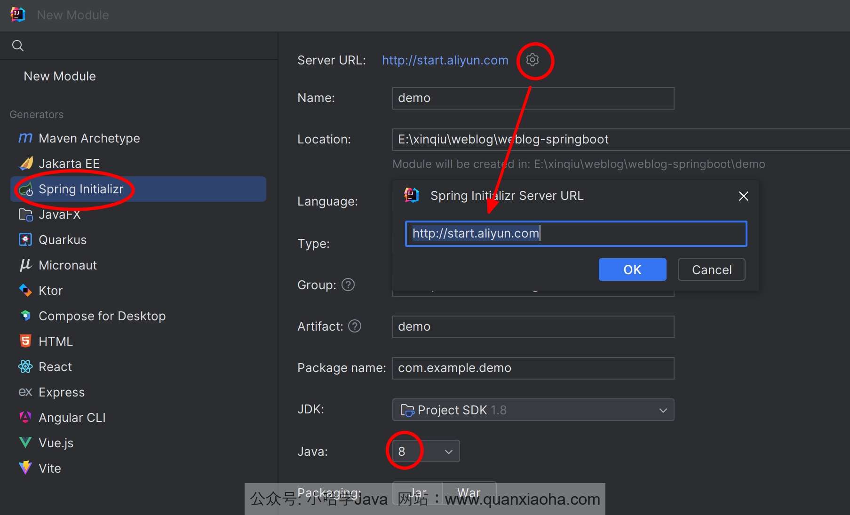Viewport: 850px width, 515px height.
Task: Open the JDK Project SDK dropdown
Action: tap(533, 410)
